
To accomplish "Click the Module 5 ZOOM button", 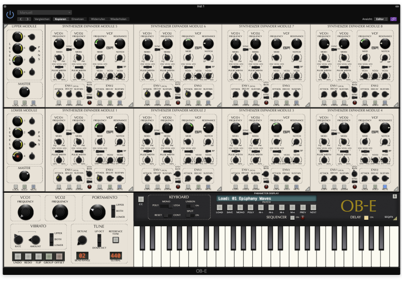I will (x=79, y=102).
